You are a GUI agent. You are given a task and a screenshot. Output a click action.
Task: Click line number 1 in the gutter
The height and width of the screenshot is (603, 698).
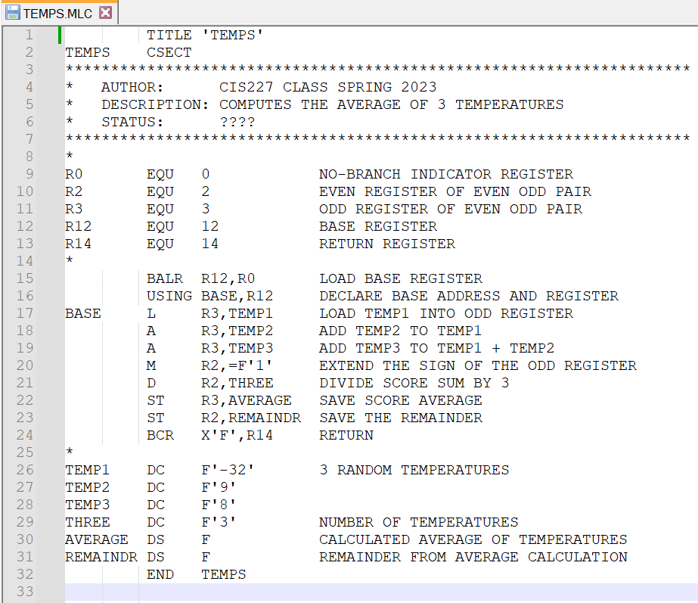[x=29, y=34]
